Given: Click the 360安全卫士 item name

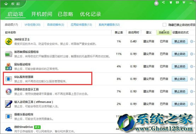Looking at the screenshot, I should tap(22, 39).
